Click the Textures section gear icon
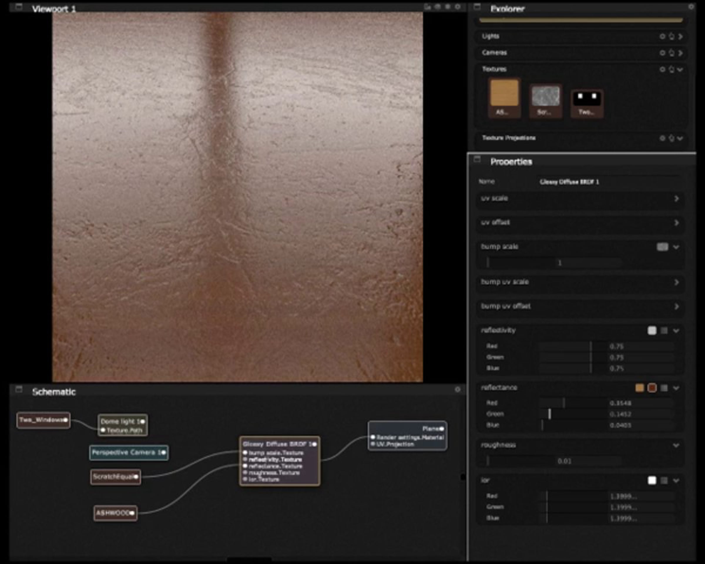Image resolution: width=705 pixels, height=564 pixels. tap(662, 69)
